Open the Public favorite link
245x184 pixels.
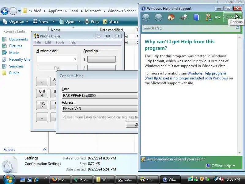[14, 73]
